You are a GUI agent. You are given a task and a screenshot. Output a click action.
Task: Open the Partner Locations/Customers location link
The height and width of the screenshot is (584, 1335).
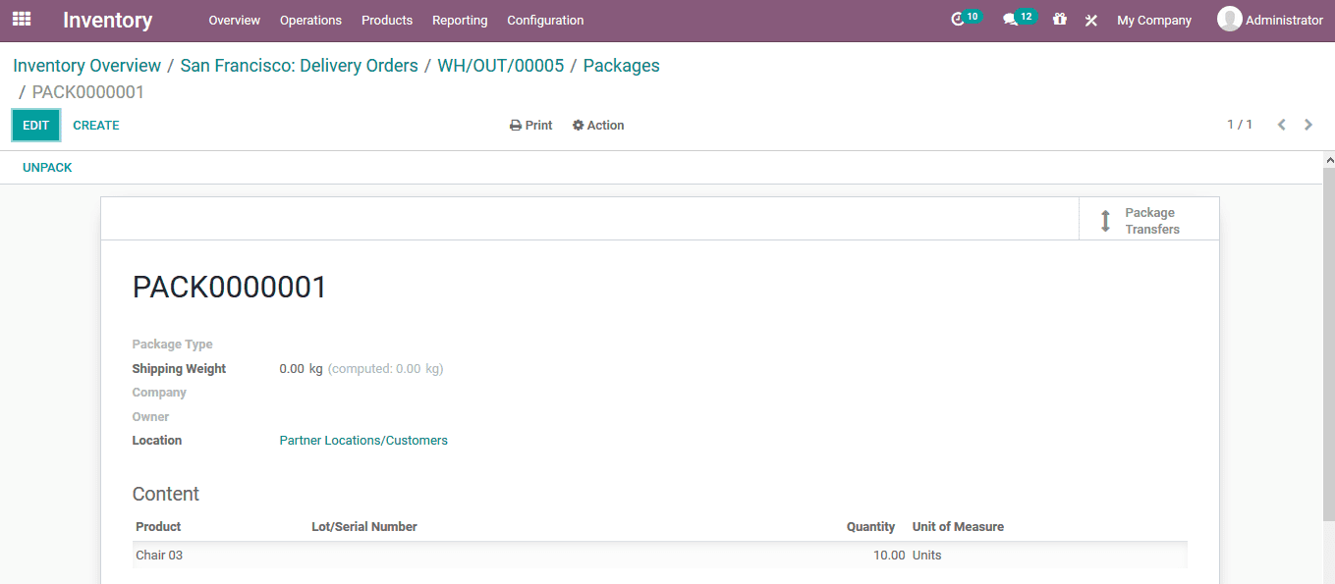[362, 440]
